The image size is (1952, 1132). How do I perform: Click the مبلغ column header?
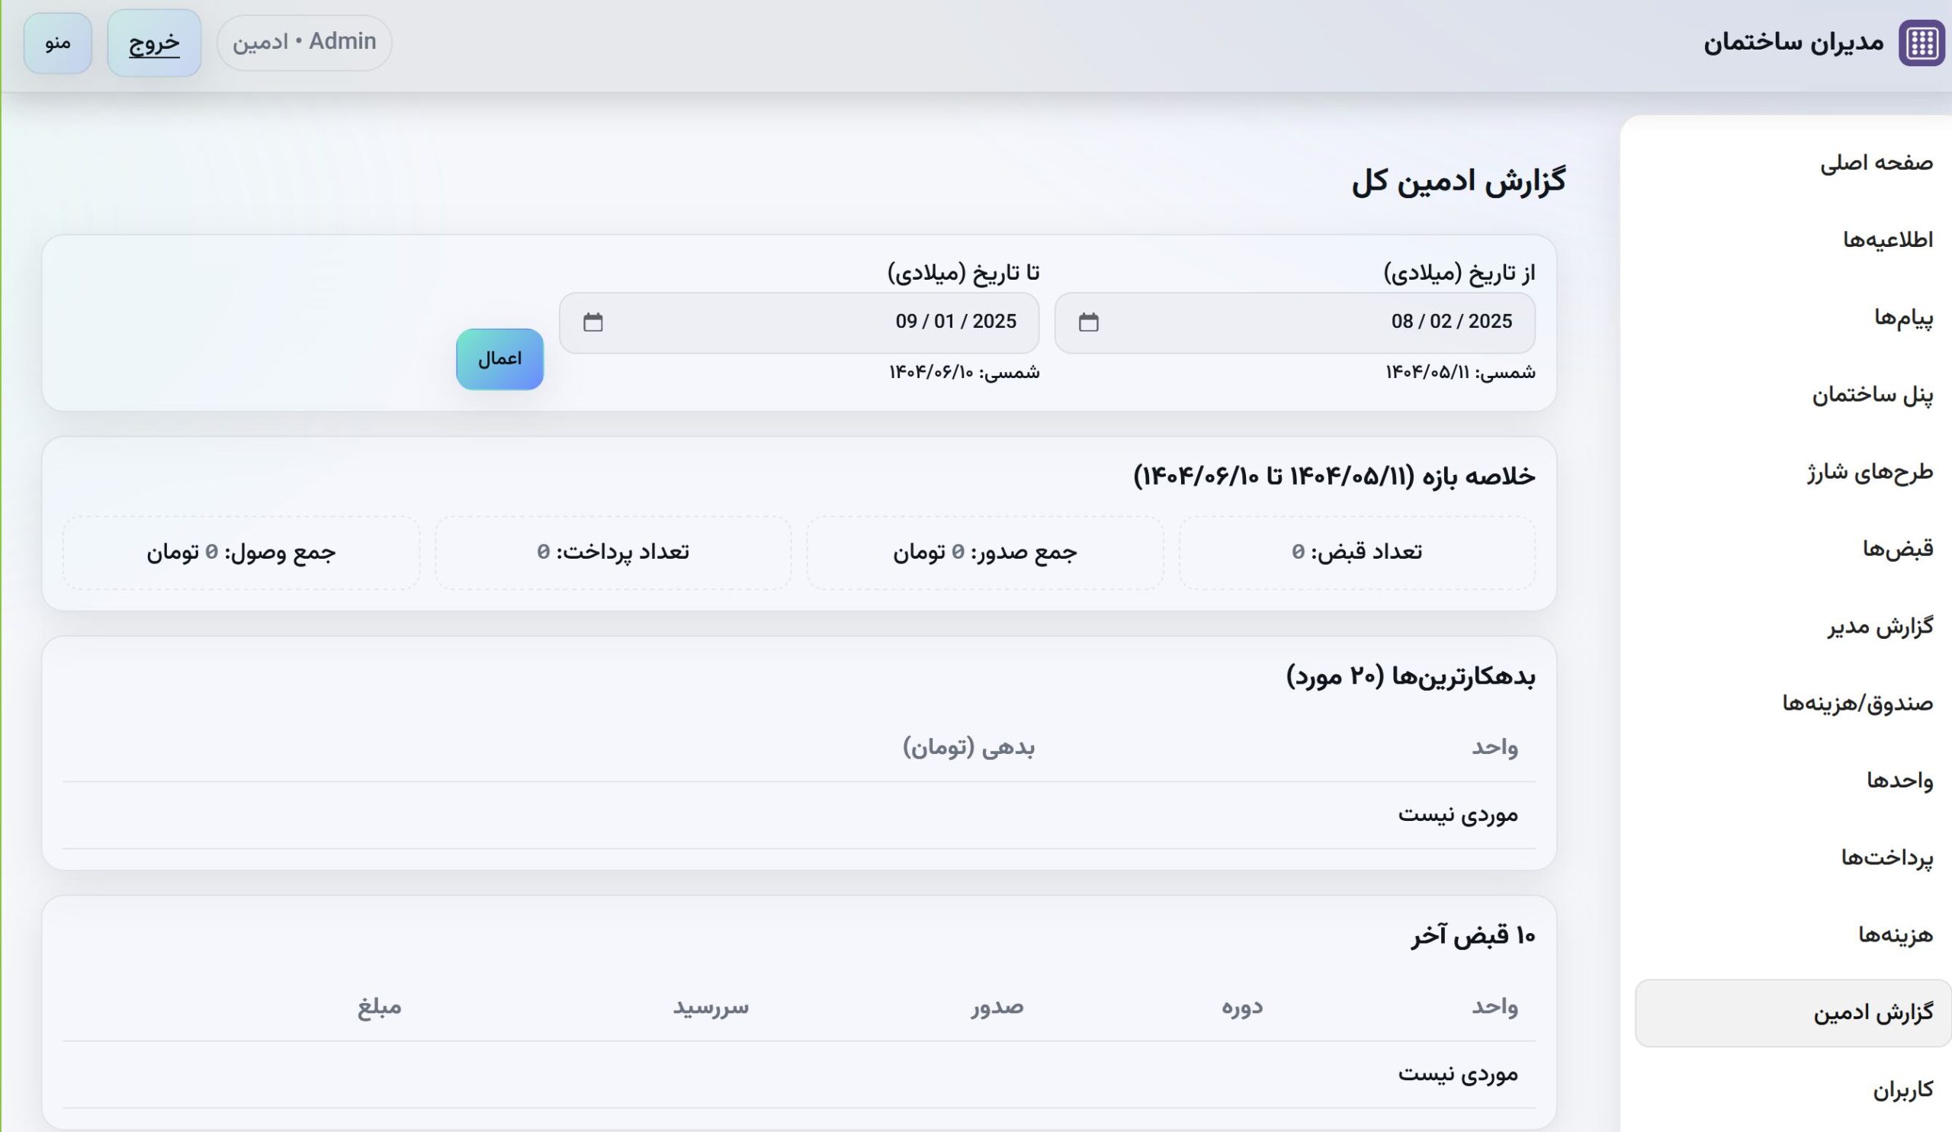(x=380, y=1006)
